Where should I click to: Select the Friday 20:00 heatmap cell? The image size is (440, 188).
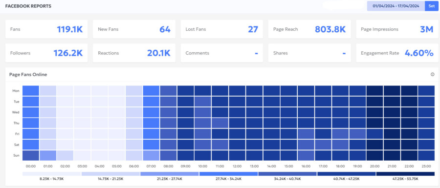[x=374, y=134]
